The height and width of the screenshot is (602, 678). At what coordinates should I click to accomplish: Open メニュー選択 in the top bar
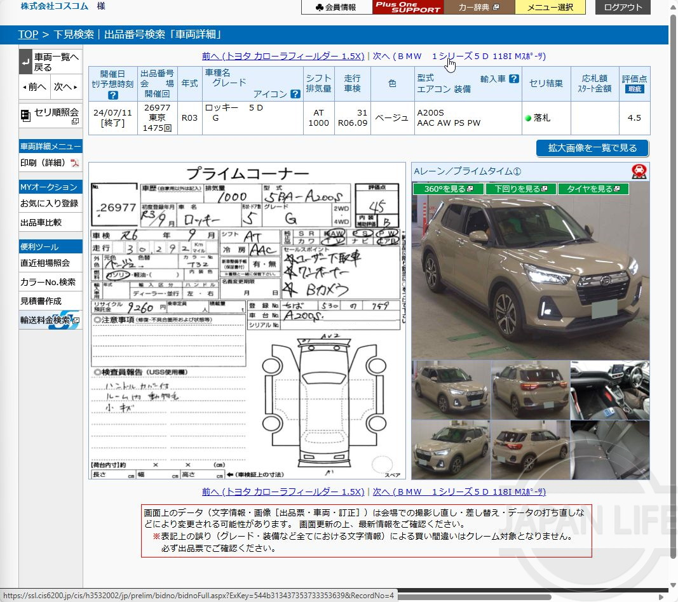click(550, 8)
